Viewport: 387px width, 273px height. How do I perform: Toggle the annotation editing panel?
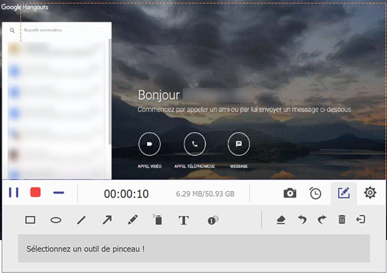point(344,193)
